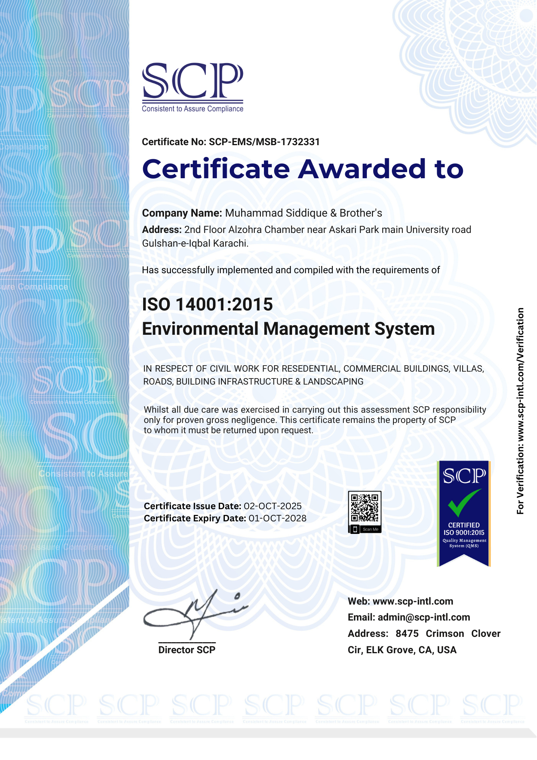Click the 'Gulshan-e-Iqbal Karachi.' address line
This screenshot has height=760, width=537.
pos(195,244)
